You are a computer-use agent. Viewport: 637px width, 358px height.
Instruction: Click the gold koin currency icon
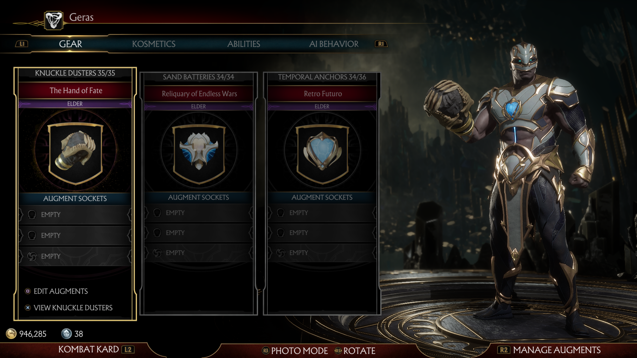(x=11, y=333)
